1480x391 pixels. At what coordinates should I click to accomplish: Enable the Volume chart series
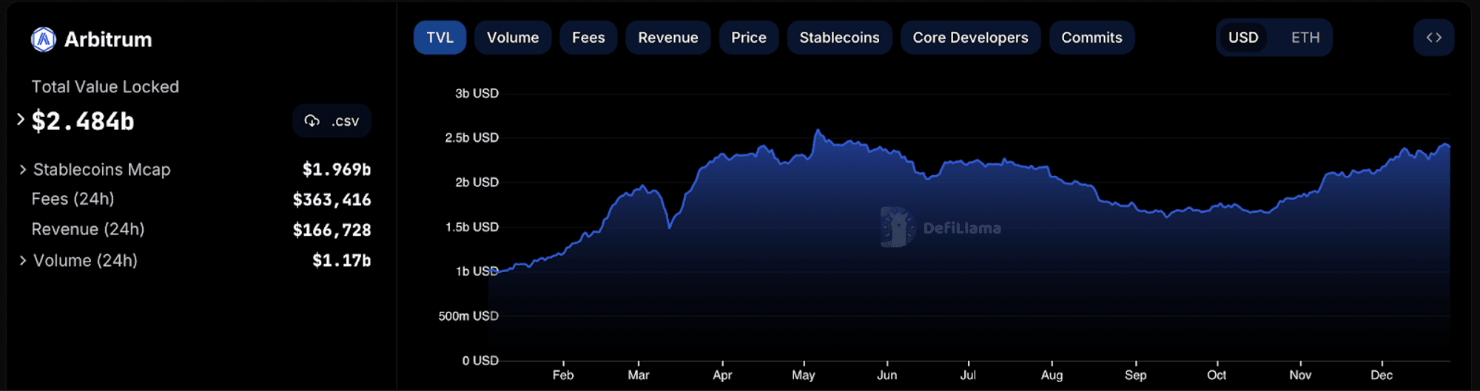pyautogui.click(x=513, y=38)
